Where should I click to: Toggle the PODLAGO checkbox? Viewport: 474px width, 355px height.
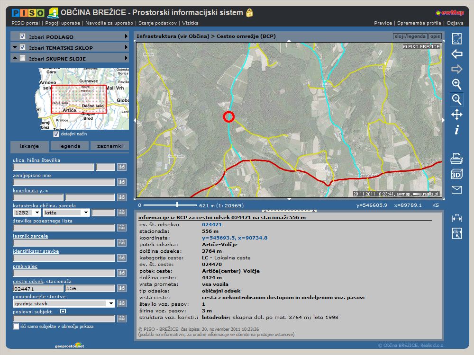[22, 36]
